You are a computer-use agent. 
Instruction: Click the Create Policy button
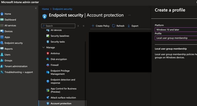(x=100, y=26)
